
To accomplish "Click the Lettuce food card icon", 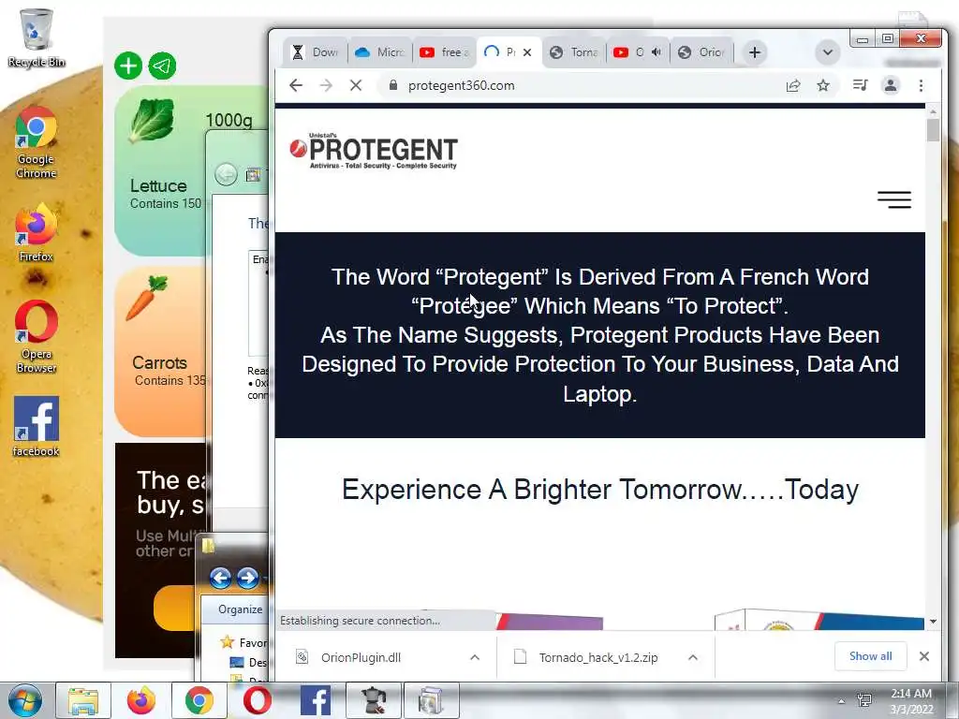I will click(x=152, y=121).
